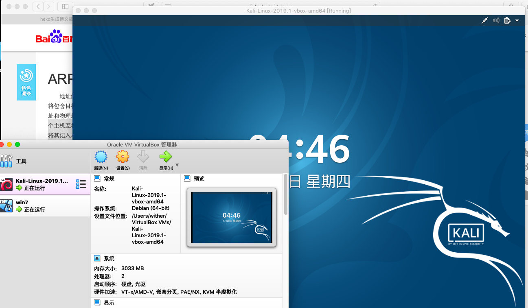Click the 显示 section monitor icon at bottom
This screenshot has height=308, width=528.
97,303
